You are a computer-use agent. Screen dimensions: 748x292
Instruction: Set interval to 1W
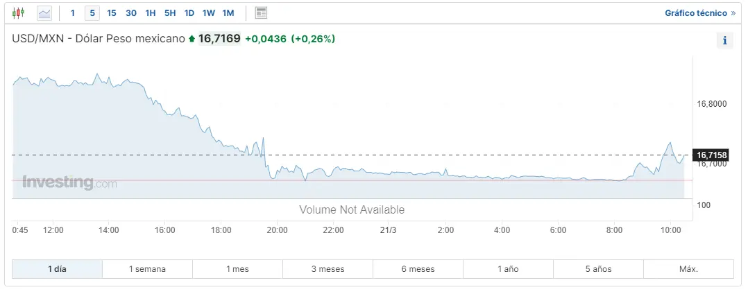click(208, 13)
